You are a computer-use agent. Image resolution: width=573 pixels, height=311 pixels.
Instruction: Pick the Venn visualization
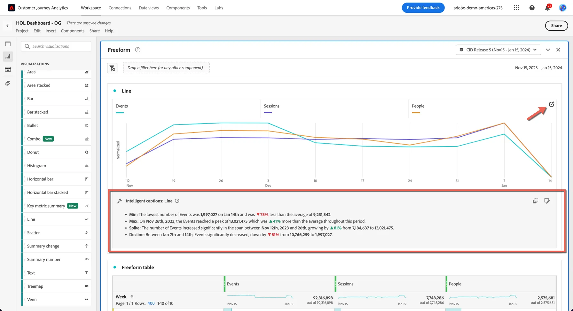pyautogui.click(x=57, y=300)
